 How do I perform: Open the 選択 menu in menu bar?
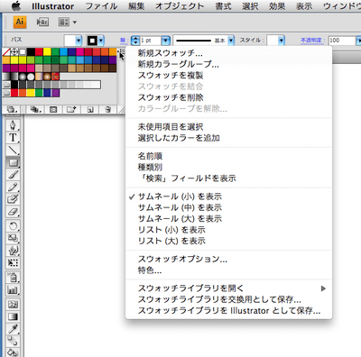250,6
